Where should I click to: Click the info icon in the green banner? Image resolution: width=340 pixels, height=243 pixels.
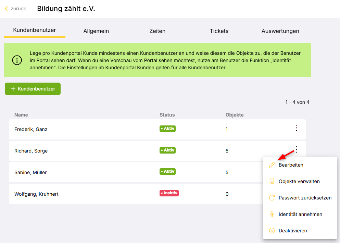[17, 60]
